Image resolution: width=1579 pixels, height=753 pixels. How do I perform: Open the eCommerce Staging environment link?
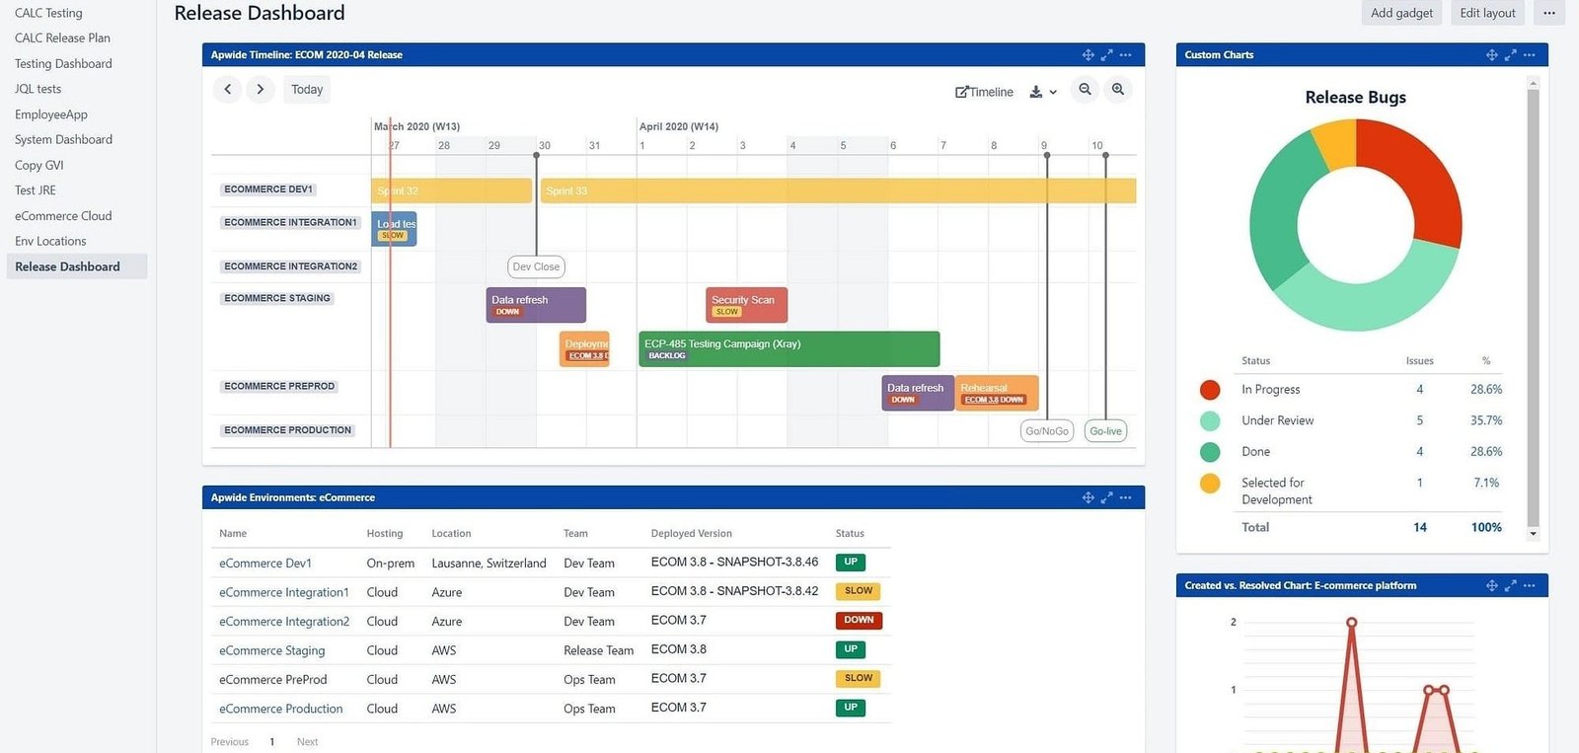pyautogui.click(x=271, y=650)
